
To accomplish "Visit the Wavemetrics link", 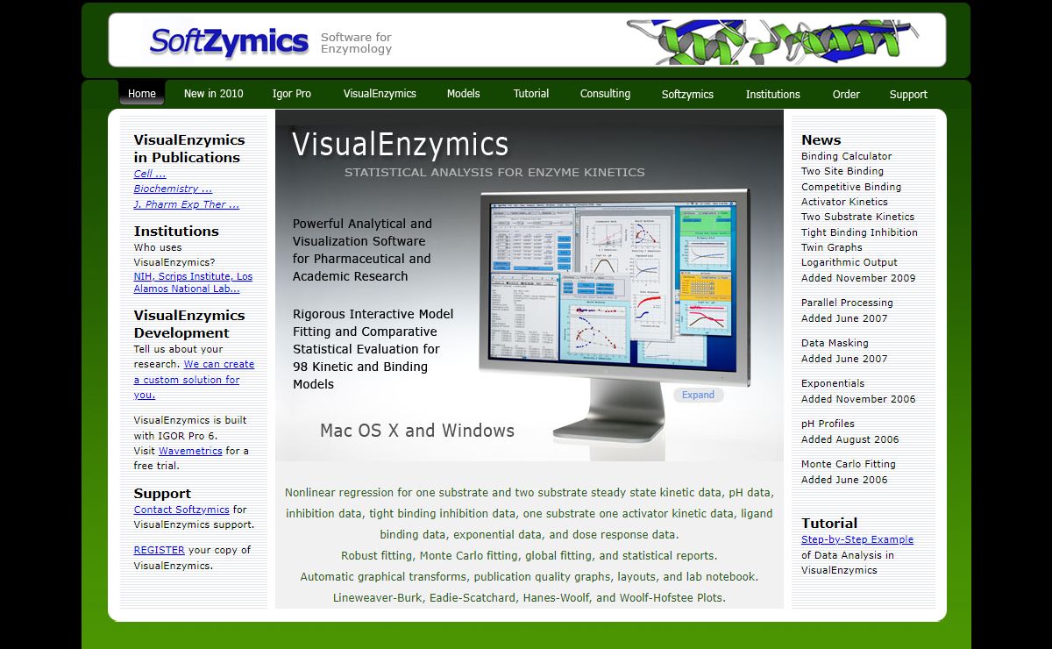I will point(190,451).
